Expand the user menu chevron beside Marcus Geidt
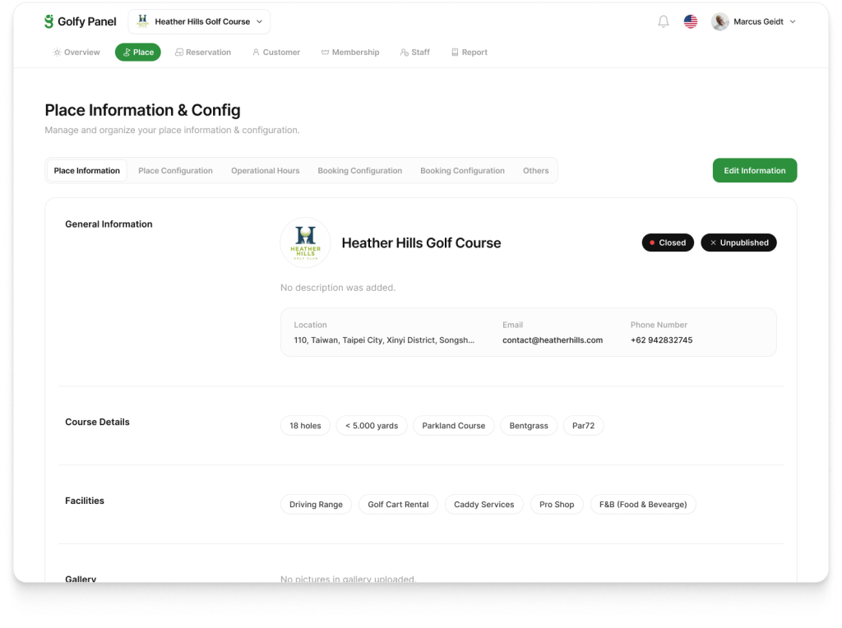 pos(793,21)
